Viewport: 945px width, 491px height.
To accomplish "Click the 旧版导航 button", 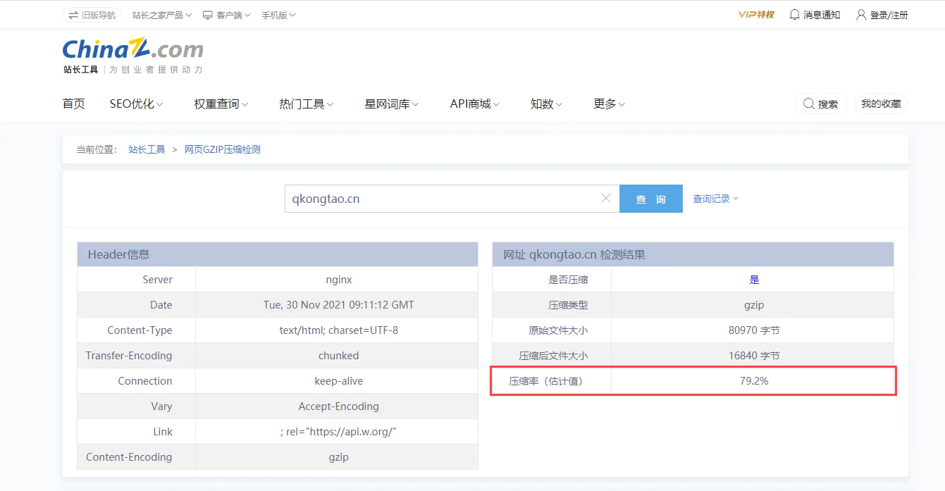I will (x=92, y=15).
